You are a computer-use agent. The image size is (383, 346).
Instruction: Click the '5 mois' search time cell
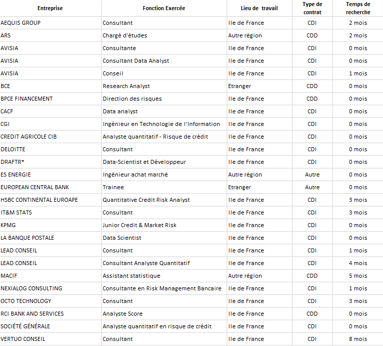[x=358, y=276]
